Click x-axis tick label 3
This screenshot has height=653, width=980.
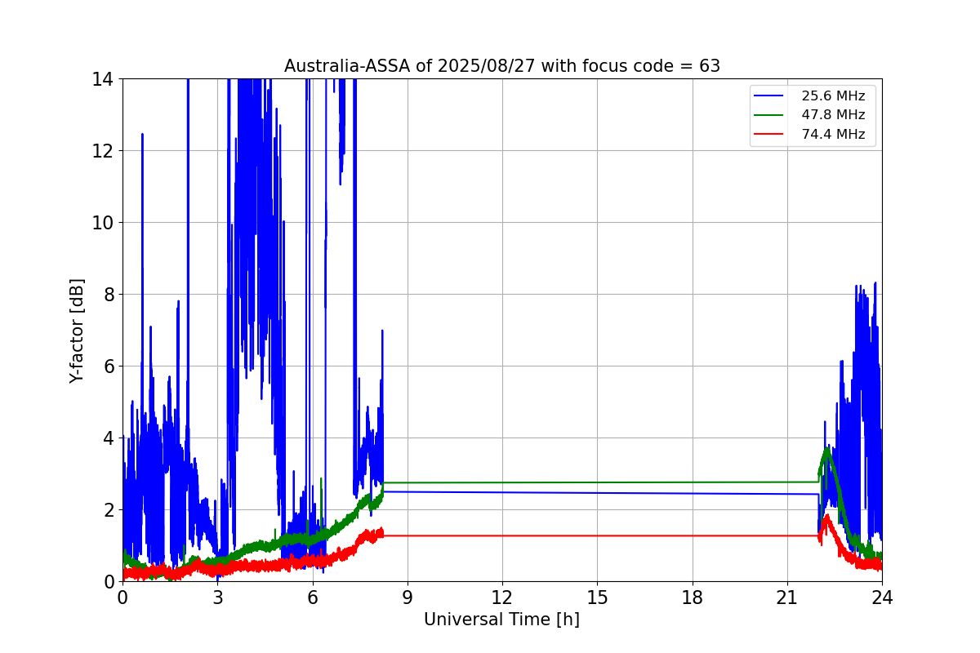point(217,597)
